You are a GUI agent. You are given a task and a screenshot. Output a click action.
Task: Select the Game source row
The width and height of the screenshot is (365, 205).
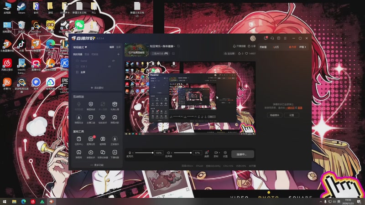tap(97, 61)
